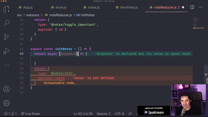Click the minimap code overview

tap(199, 23)
